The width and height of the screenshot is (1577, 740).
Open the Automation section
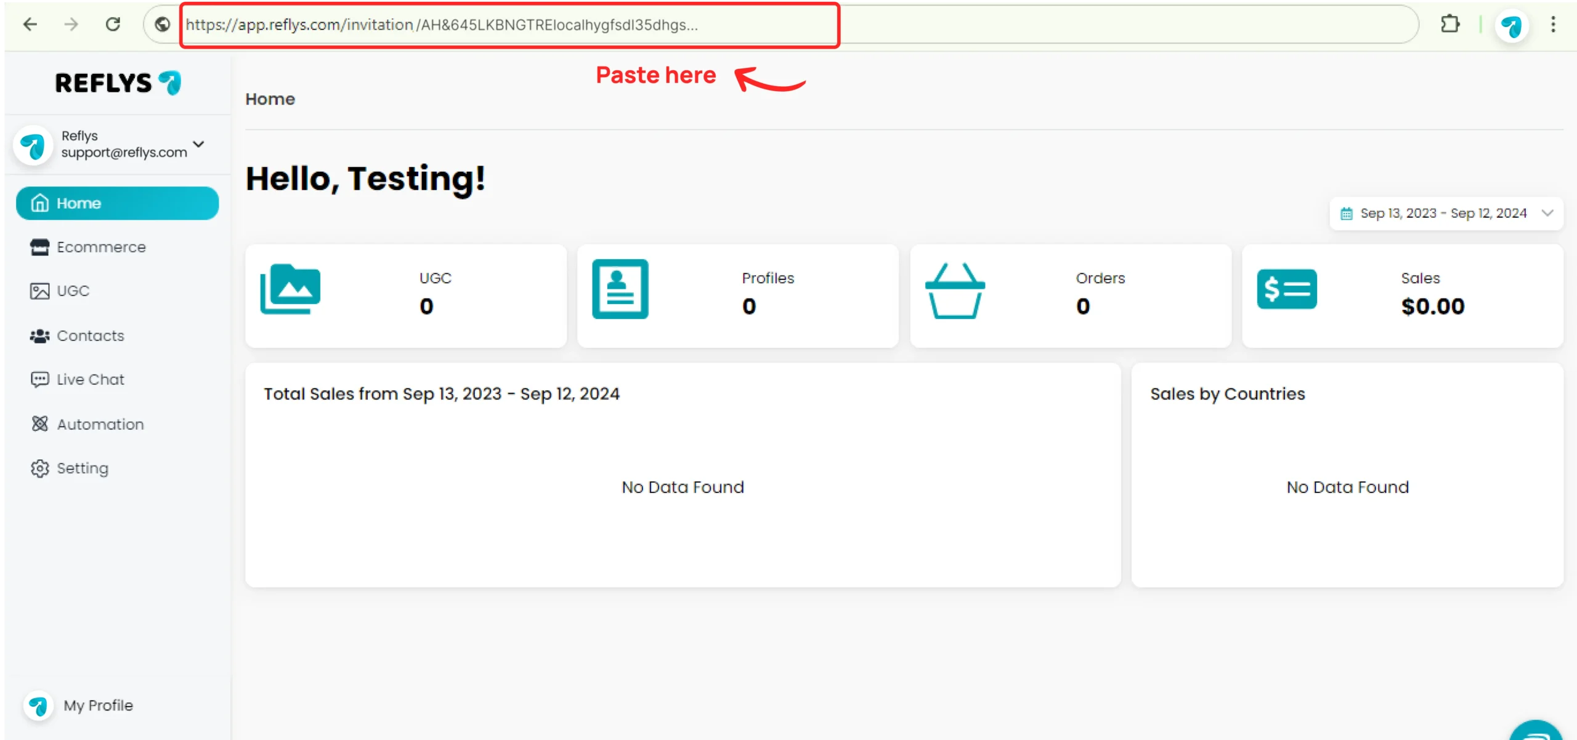(x=117, y=424)
